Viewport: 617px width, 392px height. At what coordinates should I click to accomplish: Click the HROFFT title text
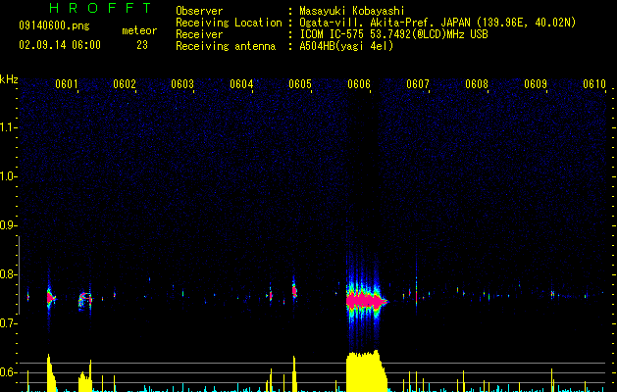(x=101, y=8)
